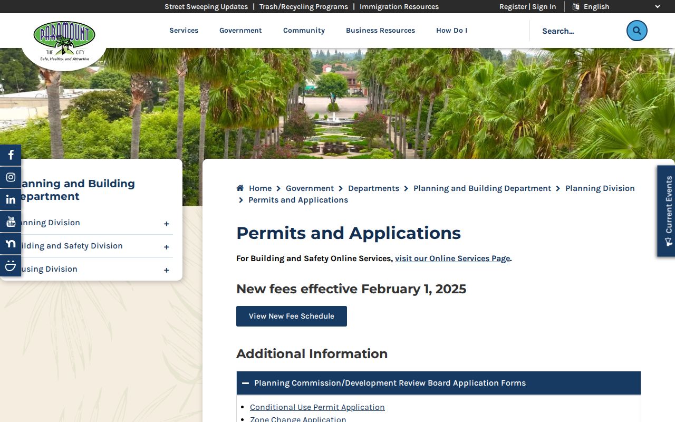Click the magnifier search button
This screenshot has width=675, height=422.
coord(637,31)
